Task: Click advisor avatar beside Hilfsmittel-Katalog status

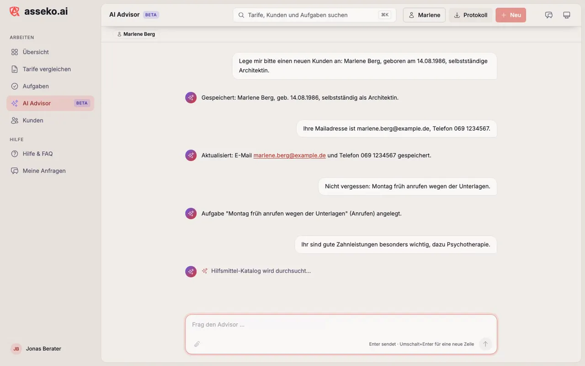Action: (x=191, y=271)
